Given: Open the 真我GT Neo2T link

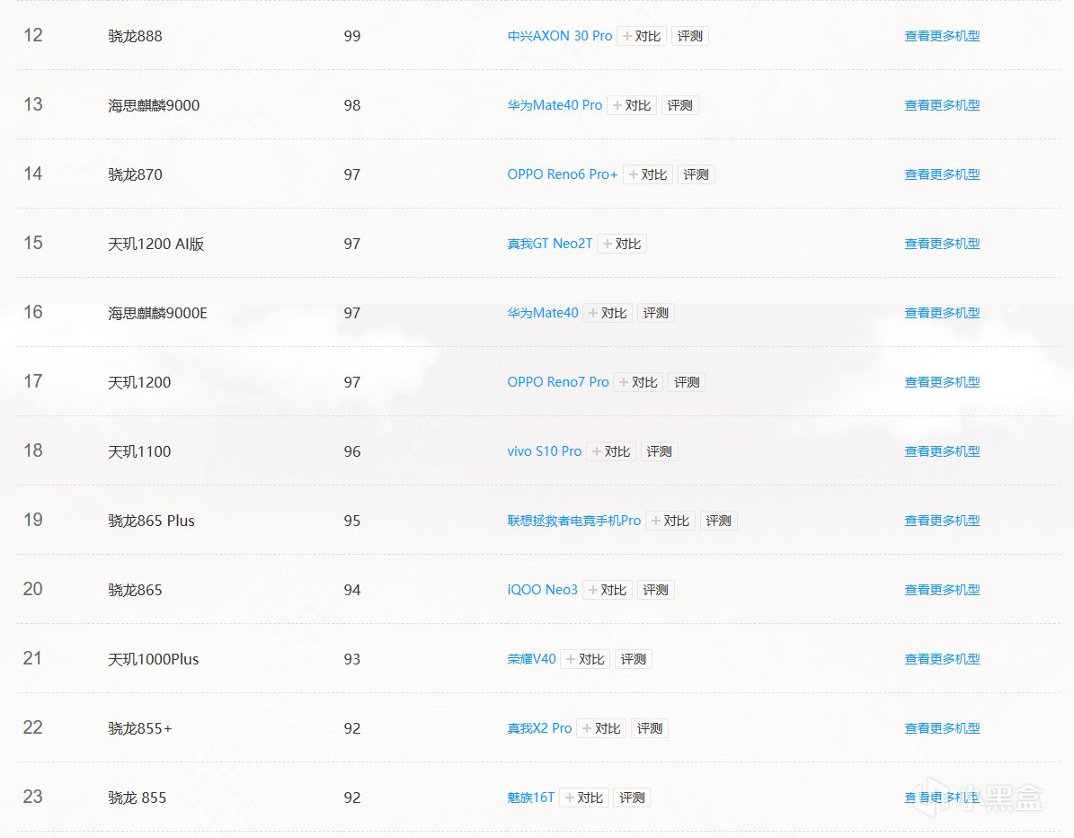Looking at the screenshot, I should tap(549, 244).
